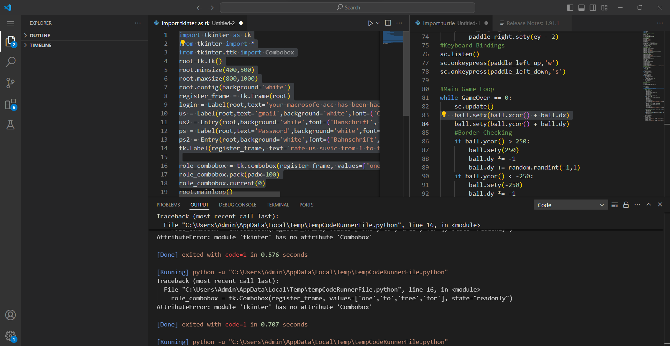
Task: Switch to the OUTPUT tab
Action: [x=199, y=205]
